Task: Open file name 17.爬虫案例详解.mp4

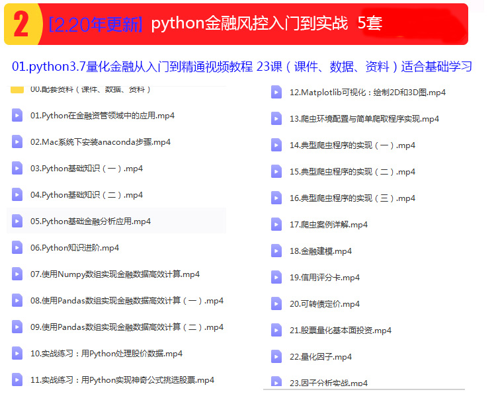Action: pos(329,225)
